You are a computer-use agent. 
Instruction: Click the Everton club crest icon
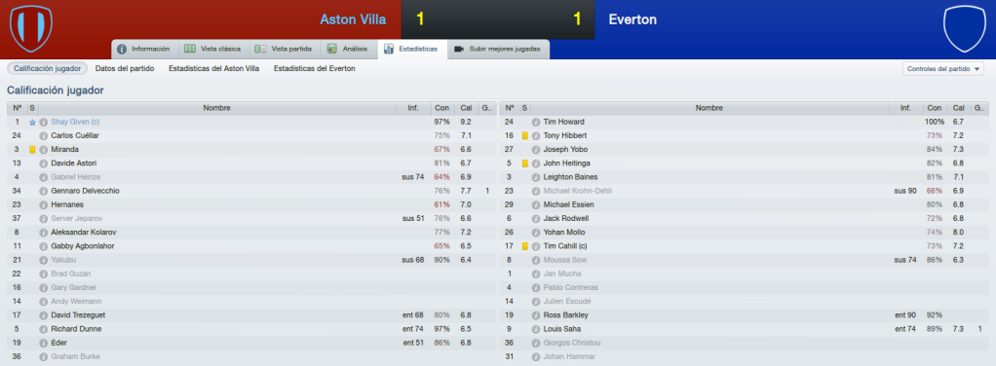point(964,28)
